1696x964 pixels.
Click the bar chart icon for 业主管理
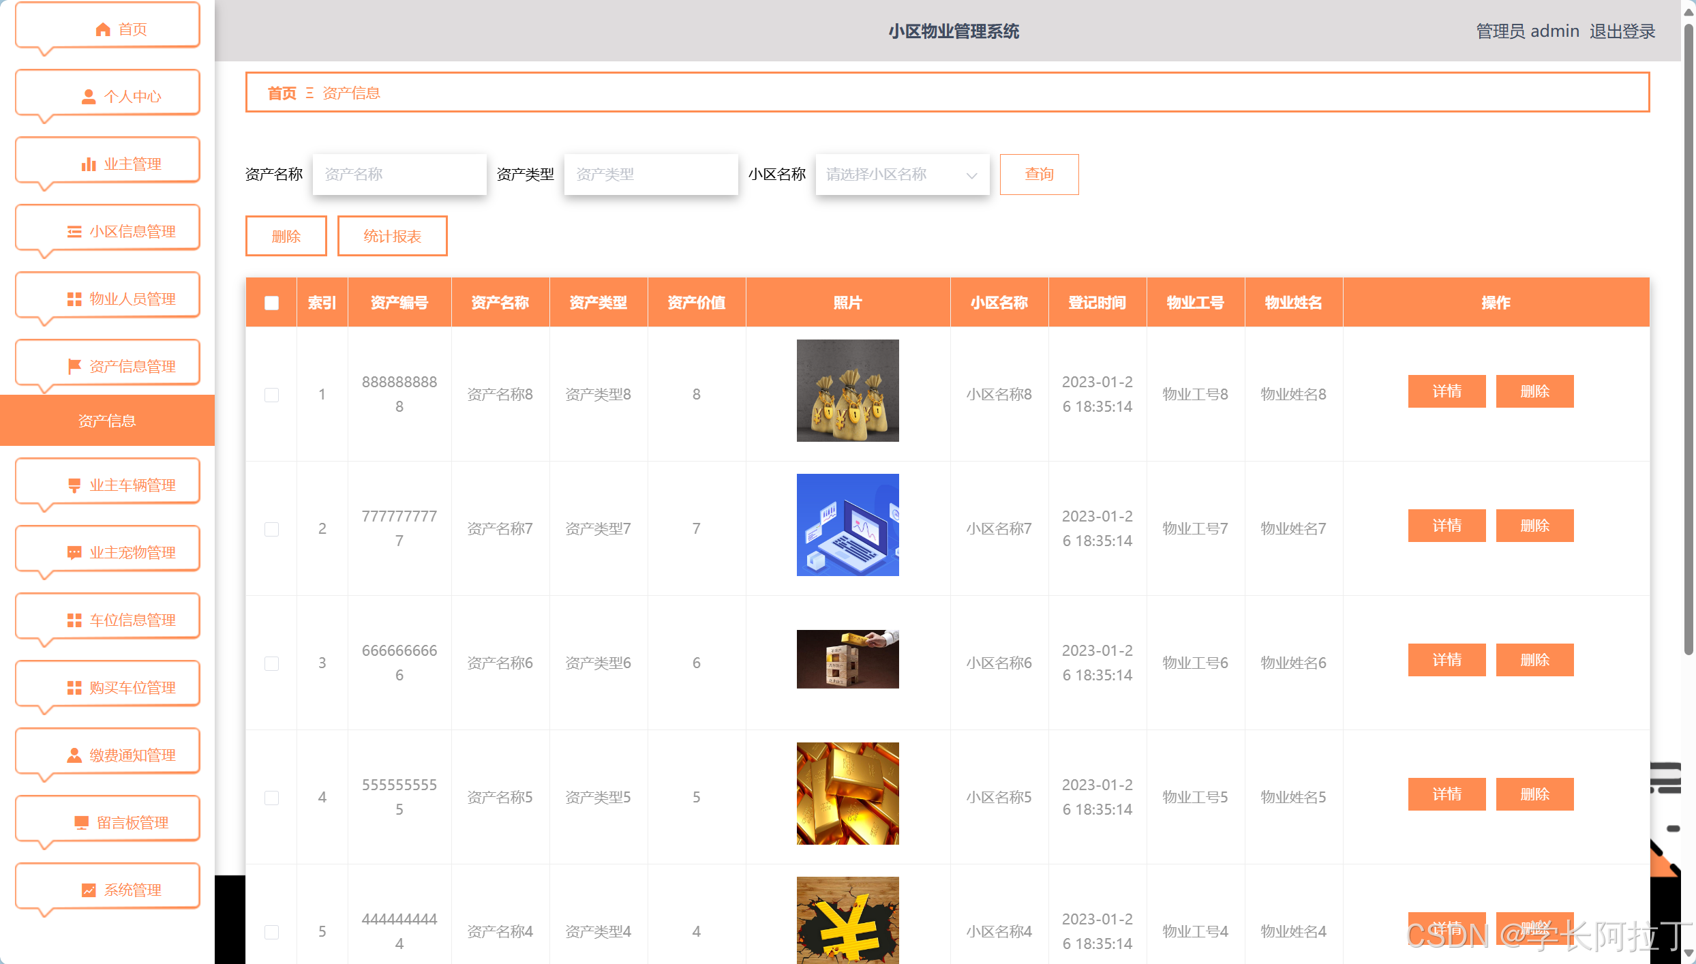[x=89, y=164]
